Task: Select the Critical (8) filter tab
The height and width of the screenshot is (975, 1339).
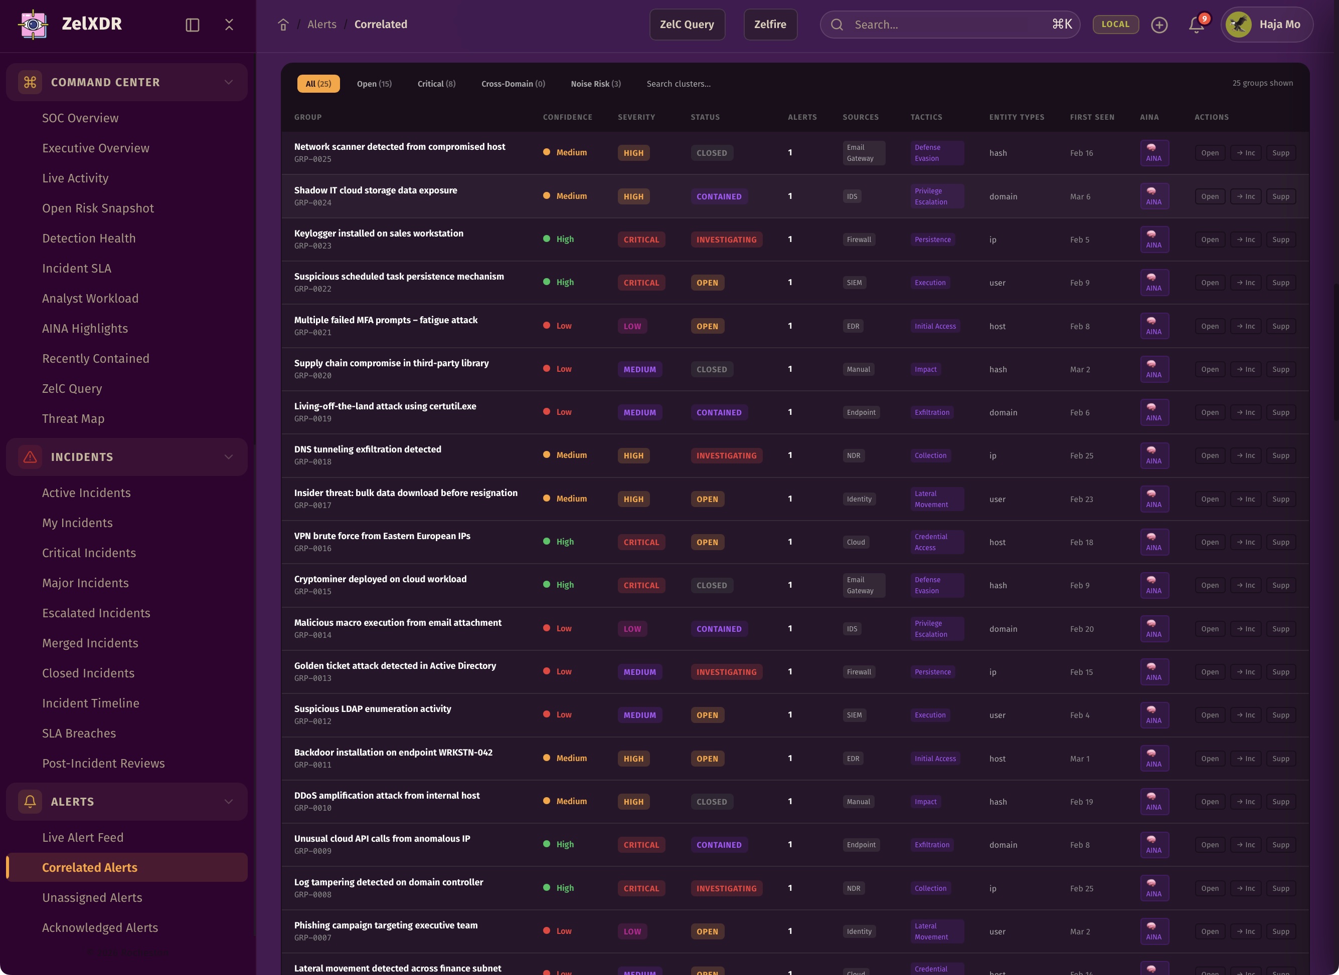Action: 436,84
